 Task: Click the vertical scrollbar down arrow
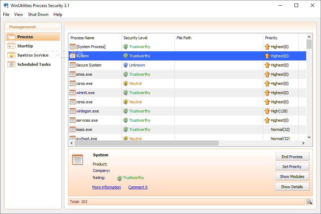click(309, 137)
